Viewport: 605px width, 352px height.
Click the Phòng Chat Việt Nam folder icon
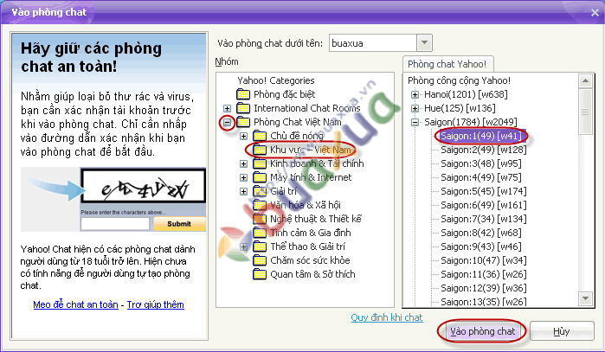click(x=243, y=122)
